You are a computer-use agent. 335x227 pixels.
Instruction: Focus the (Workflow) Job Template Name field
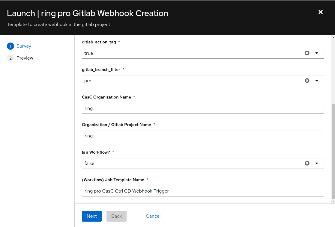203,191
